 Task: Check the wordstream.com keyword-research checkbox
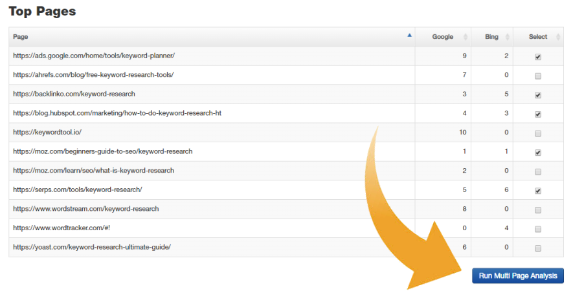pyautogui.click(x=538, y=210)
